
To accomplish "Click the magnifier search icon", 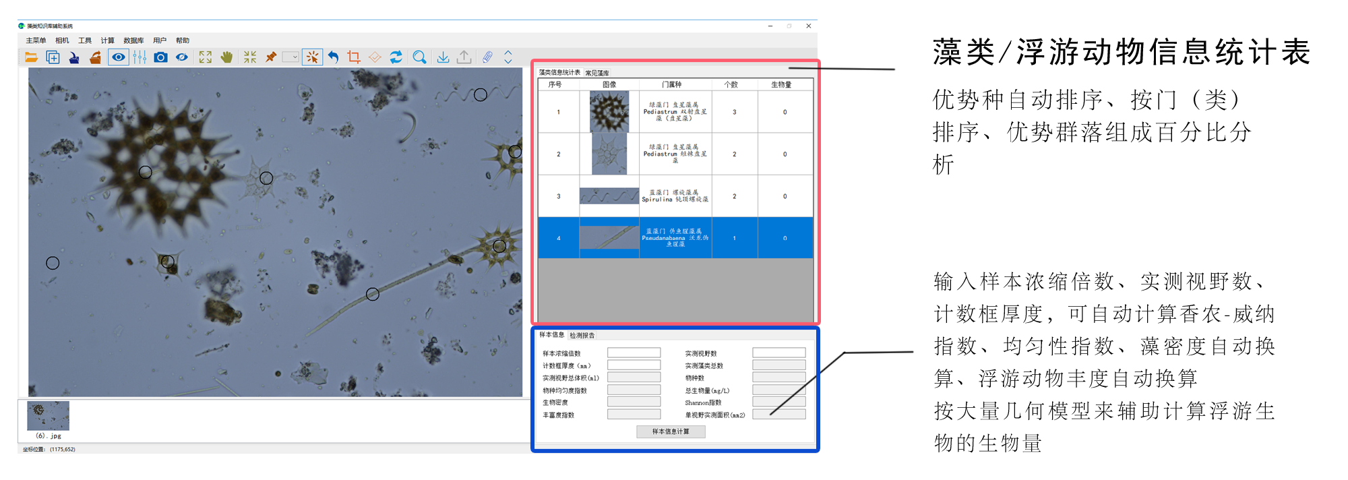I will point(419,57).
